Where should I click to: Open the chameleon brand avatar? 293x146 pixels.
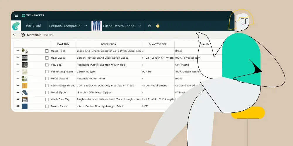[16, 26]
